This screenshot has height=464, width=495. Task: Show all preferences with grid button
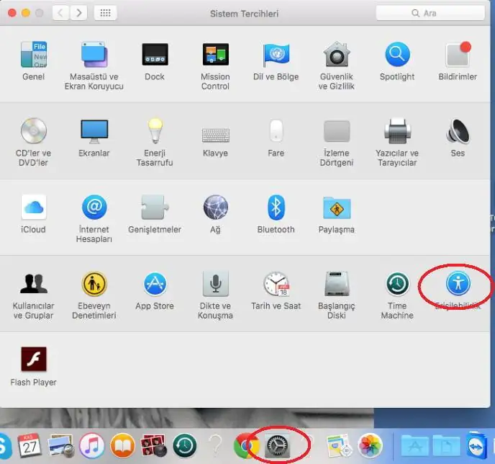105,13
